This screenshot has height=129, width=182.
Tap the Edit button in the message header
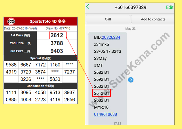tap(170, 7)
